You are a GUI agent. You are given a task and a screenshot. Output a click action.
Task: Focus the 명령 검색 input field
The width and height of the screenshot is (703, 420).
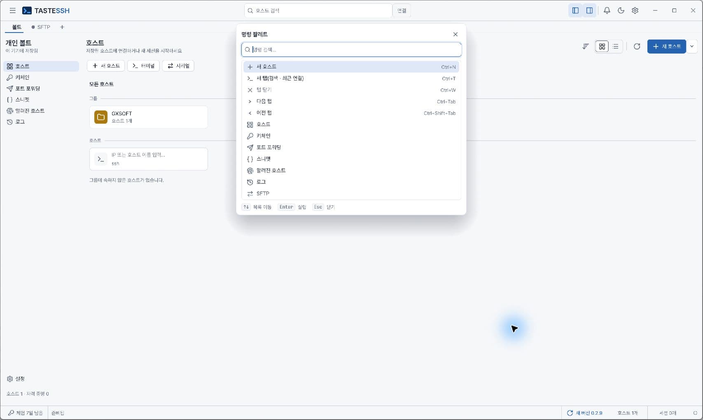click(351, 50)
